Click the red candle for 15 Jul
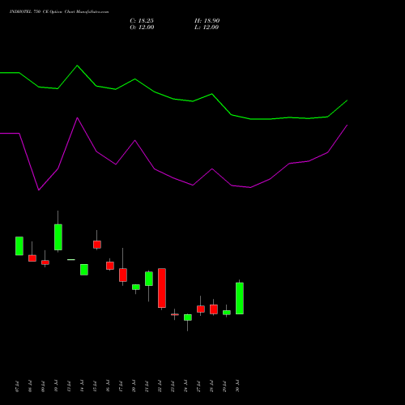Image resolution: width=405 pixels, height=405 pixels. point(97,245)
